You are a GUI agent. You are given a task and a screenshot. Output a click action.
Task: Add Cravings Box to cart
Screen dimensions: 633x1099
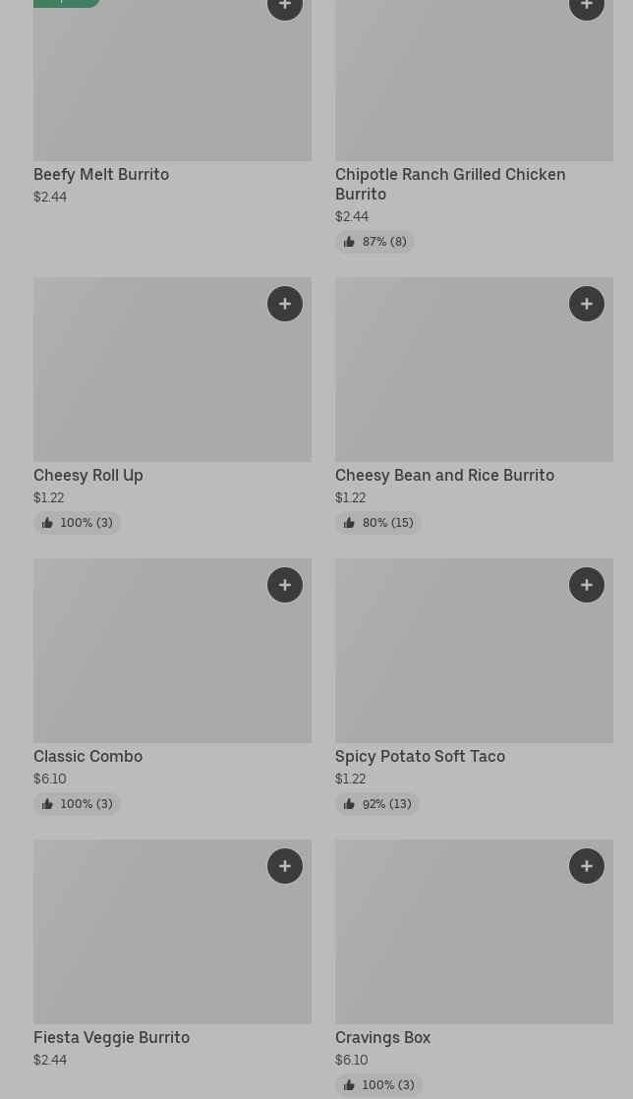[587, 866]
